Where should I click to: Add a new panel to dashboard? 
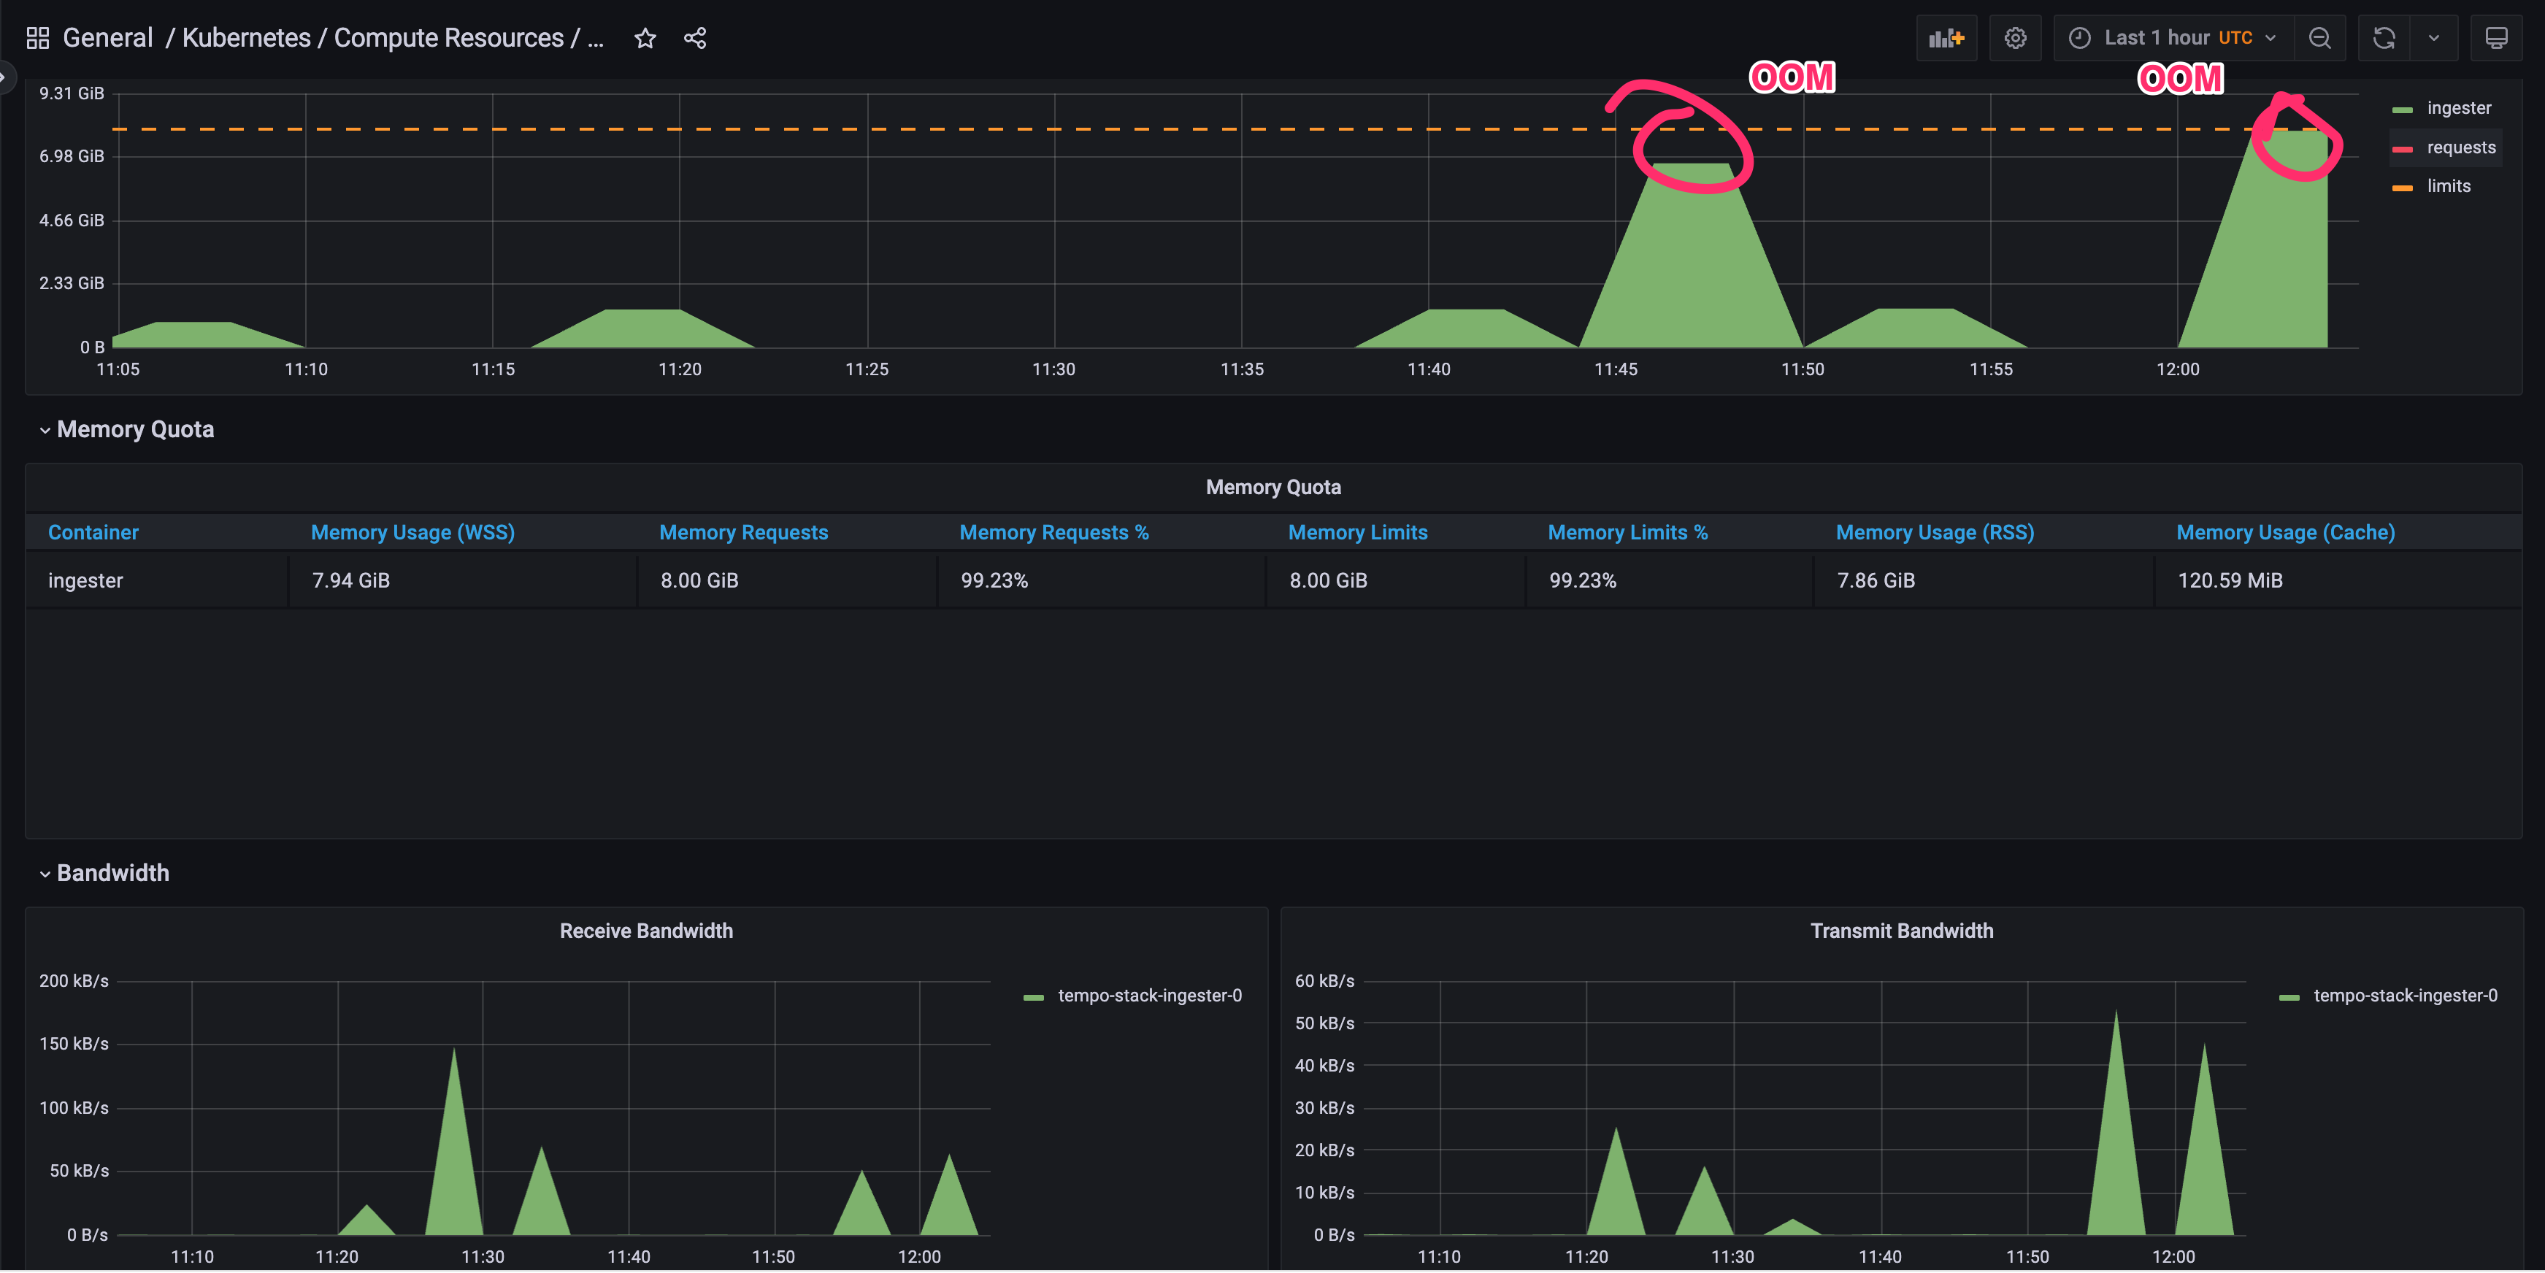(1946, 39)
